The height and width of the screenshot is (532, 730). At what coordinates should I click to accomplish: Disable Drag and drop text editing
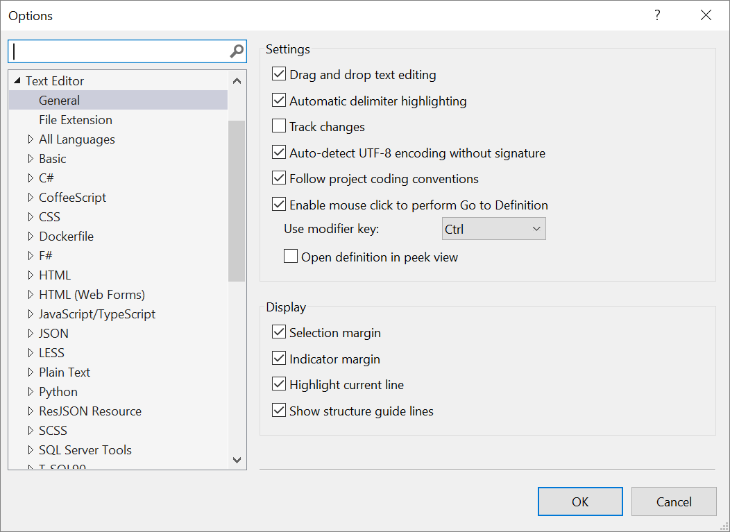pos(279,74)
